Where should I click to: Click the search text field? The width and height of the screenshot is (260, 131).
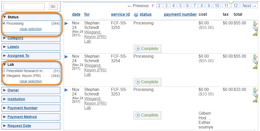pos(24,7)
